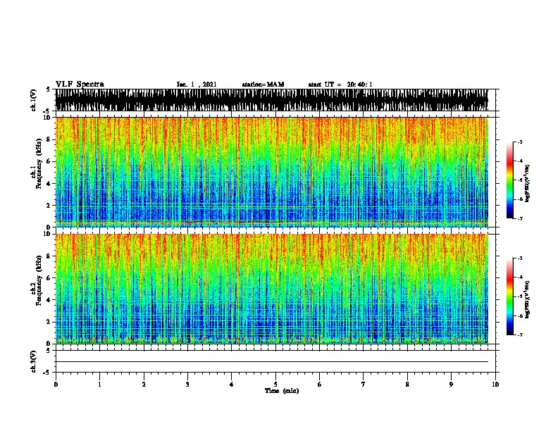Click tick label 3 on the time axis

pos(187,385)
